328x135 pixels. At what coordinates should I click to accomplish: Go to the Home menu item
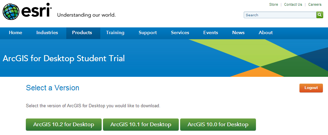click(x=16, y=33)
